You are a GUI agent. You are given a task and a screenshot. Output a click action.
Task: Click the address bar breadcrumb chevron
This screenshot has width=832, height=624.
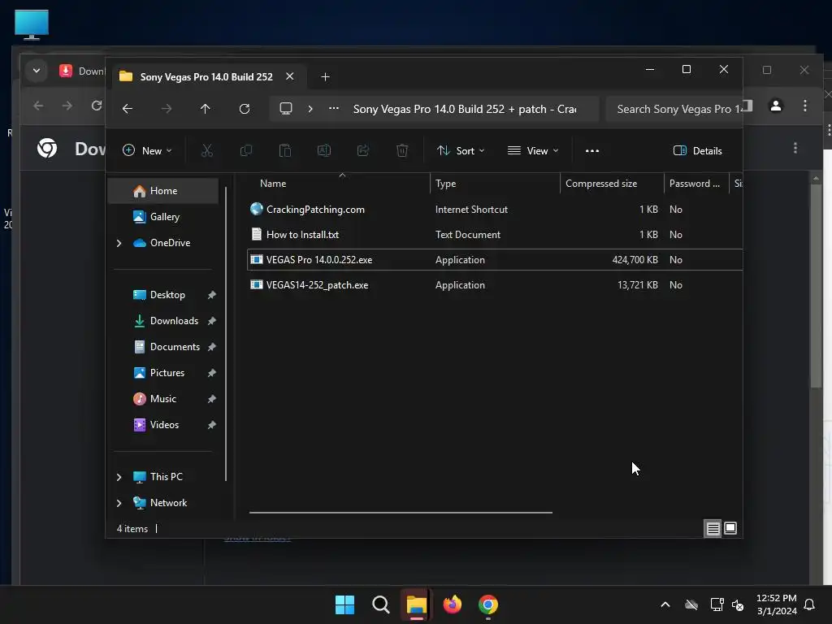click(310, 109)
